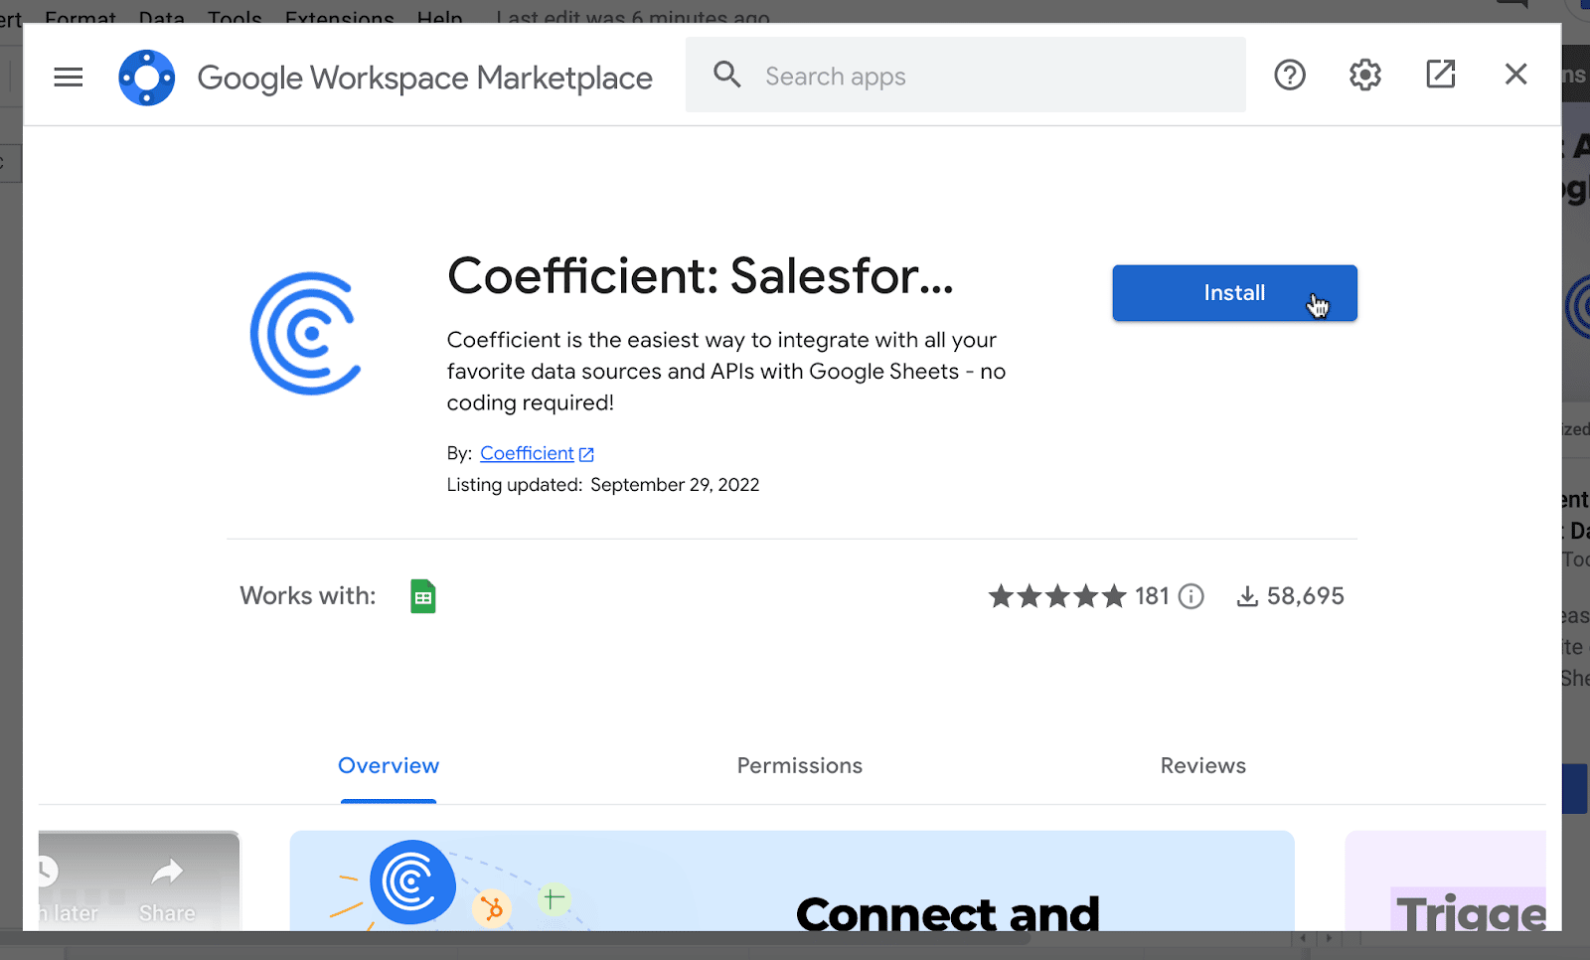Click the Coefficient app logo
Image resolution: width=1590 pixels, height=960 pixels.
point(305,333)
